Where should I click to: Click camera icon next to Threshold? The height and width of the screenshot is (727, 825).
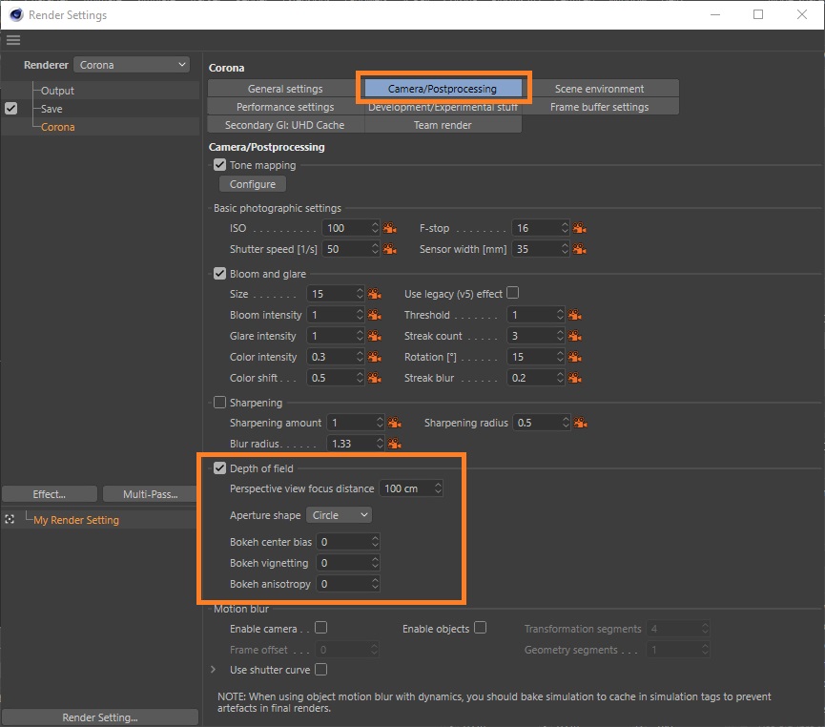click(x=574, y=315)
